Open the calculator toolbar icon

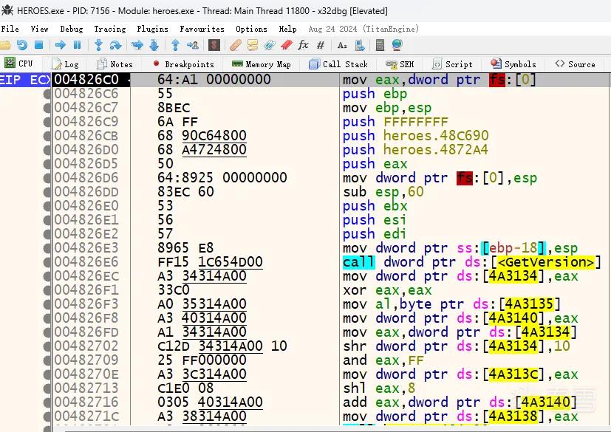(x=380, y=45)
